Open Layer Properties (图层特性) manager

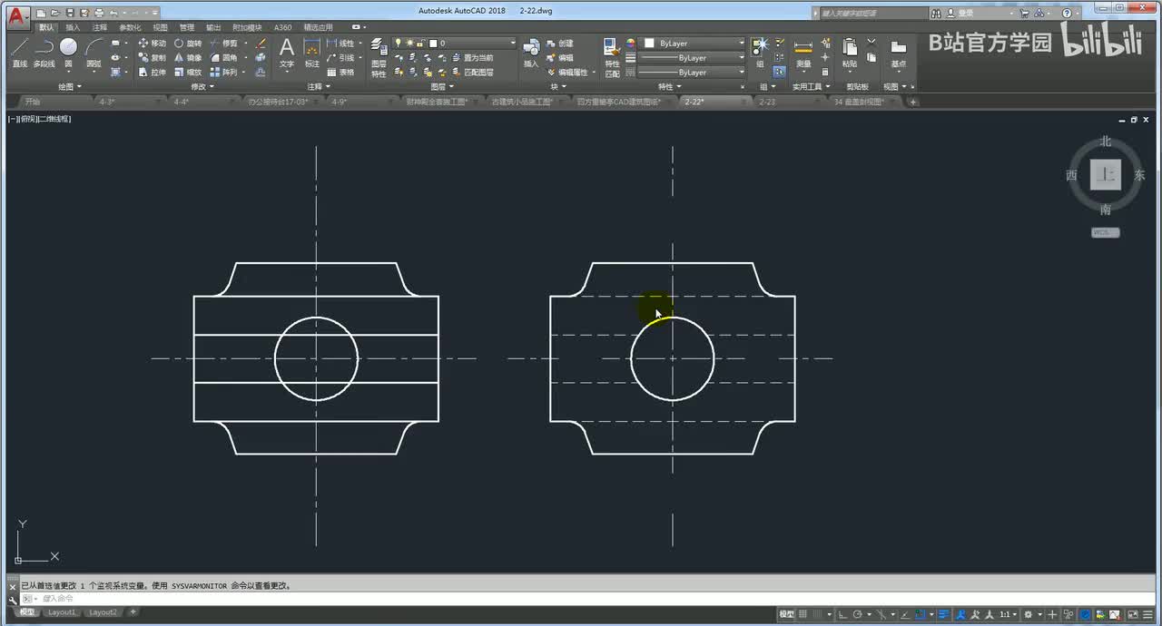tap(379, 57)
